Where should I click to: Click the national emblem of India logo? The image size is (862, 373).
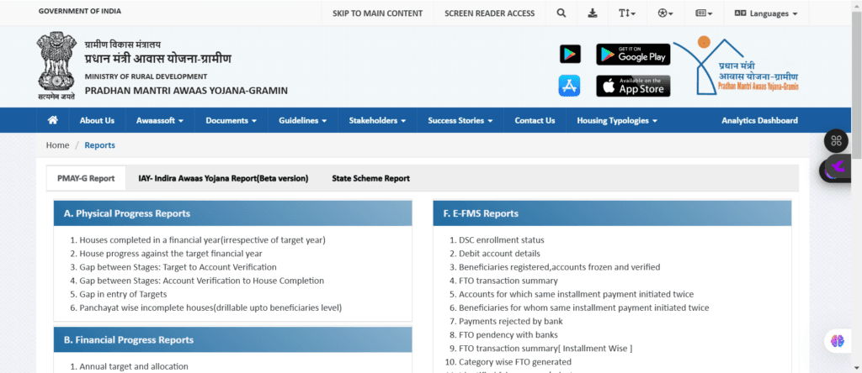(56, 66)
